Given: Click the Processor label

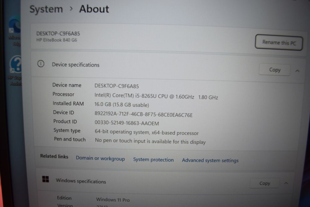Looking at the screenshot, I should pos(63,94).
